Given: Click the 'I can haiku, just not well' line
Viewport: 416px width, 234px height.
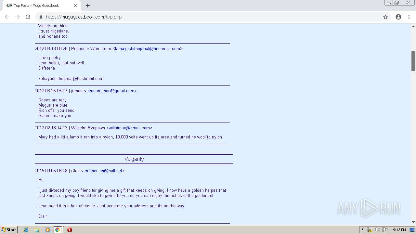Looking at the screenshot, I should click(x=61, y=63).
